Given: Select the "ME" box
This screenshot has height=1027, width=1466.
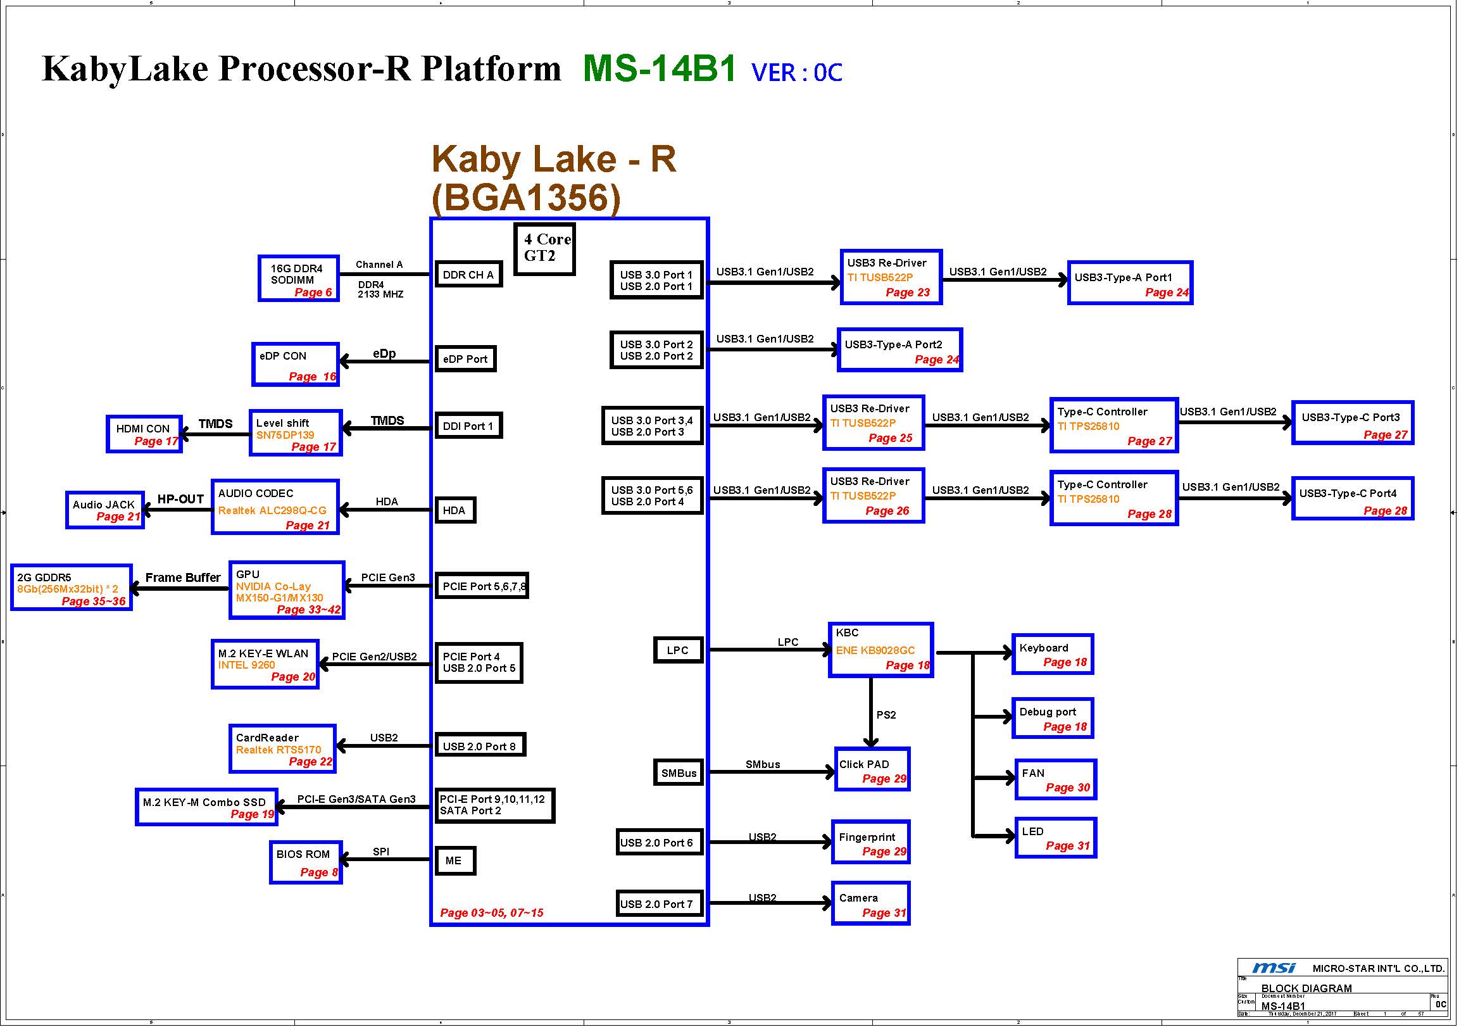Looking at the screenshot, I should click(455, 860).
